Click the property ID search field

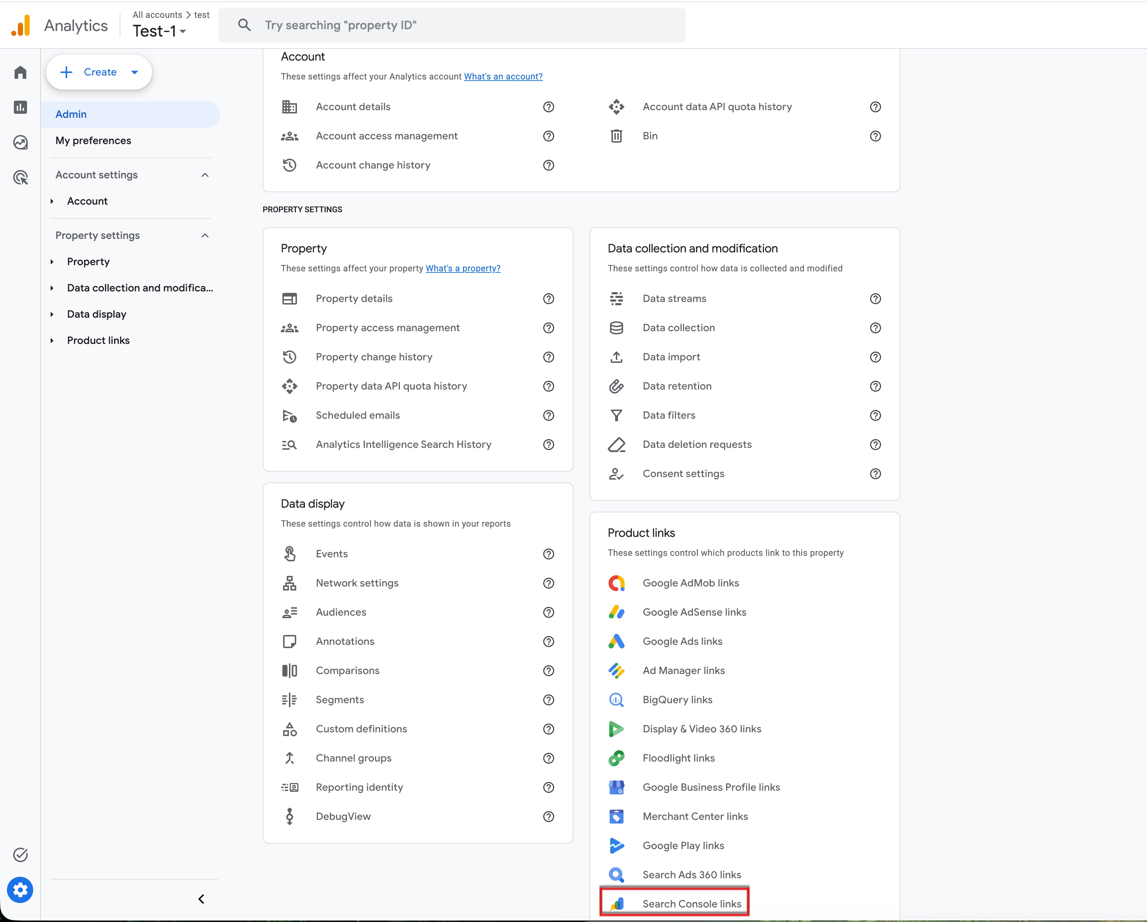click(x=452, y=25)
